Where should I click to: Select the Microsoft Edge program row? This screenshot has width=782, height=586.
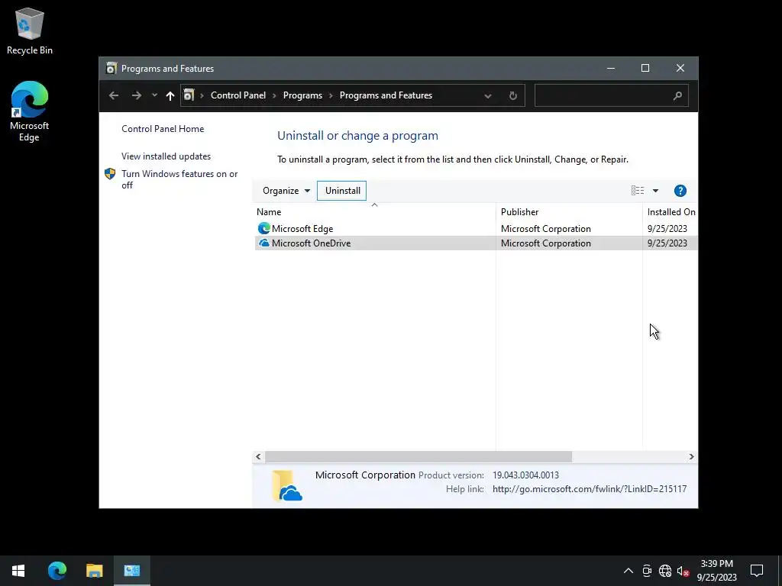(x=476, y=229)
